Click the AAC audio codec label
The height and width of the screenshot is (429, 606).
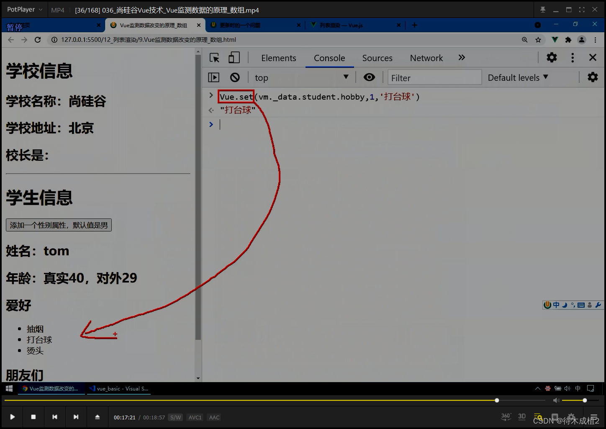[214, 417]
